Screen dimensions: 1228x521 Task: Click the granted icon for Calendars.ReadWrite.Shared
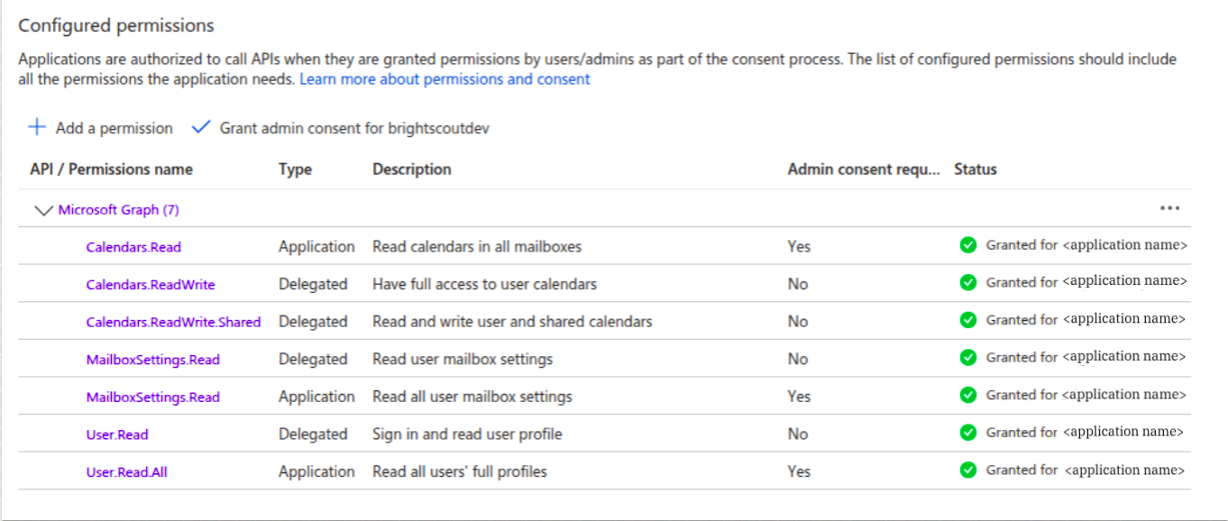pyautogui.click(x=967, y=320)
